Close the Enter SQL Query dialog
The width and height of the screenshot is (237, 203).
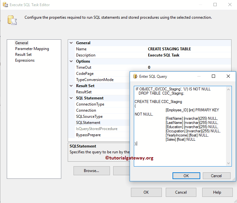pos(228,76)
